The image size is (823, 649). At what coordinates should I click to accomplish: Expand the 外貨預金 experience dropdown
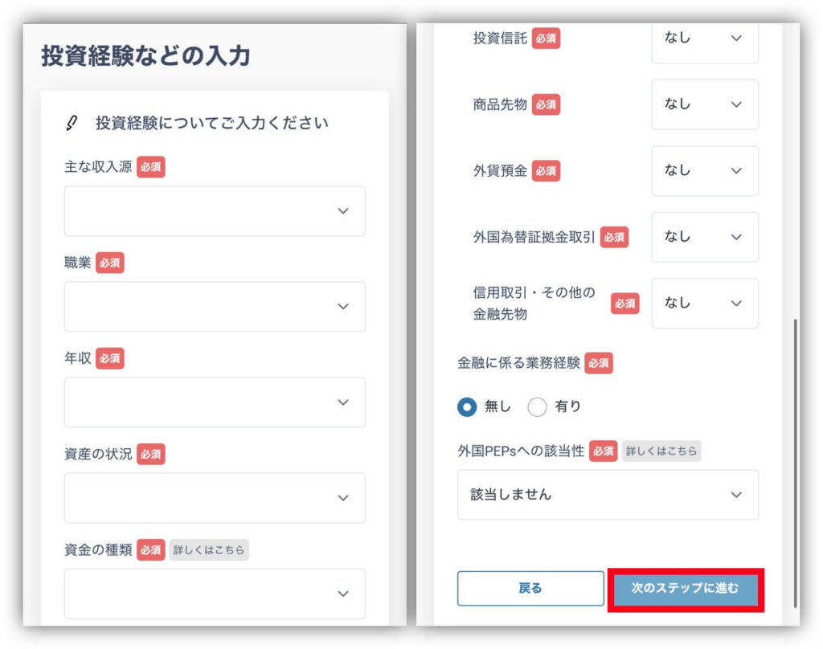coord(704,170)
